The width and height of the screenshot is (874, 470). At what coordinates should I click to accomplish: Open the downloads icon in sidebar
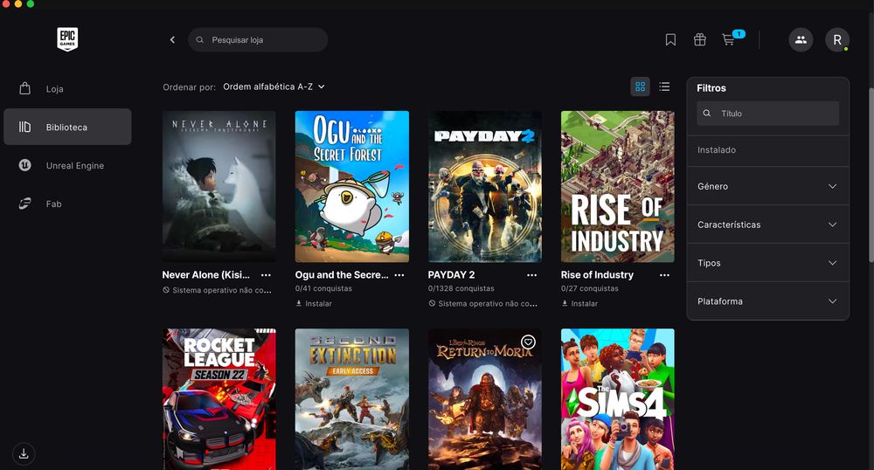(24, 454)
